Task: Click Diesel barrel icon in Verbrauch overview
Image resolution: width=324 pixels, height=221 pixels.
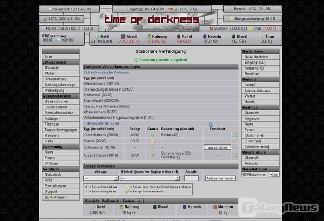Action: coord(154,207)
